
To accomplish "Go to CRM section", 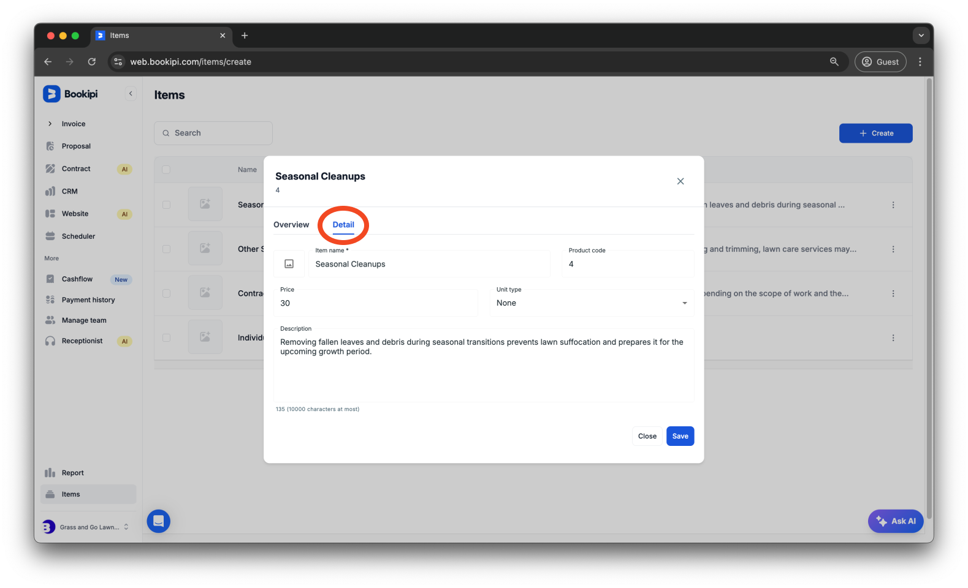I will coord(69,192).
